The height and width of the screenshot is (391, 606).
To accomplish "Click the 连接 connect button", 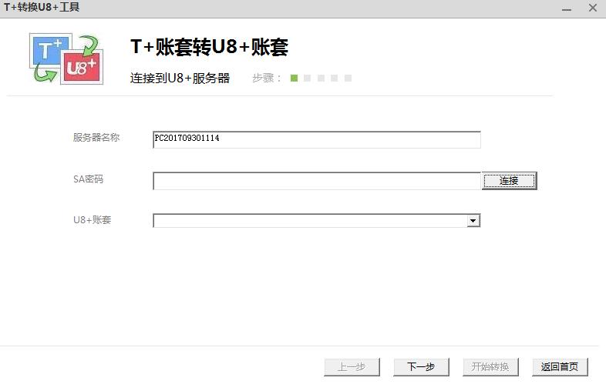I will [x=509, y=181].
